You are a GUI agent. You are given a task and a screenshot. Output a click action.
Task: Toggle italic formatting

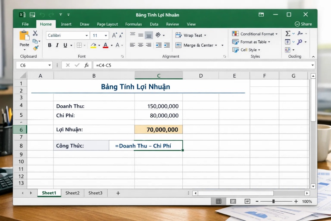tap(57, 45)
